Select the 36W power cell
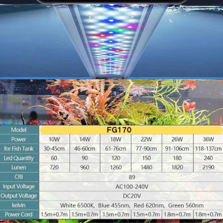Image resolution: width=223 pixels, height=223 pixels. pos(208,139)
